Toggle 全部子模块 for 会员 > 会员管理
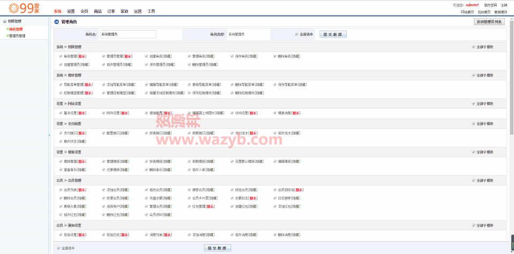Viewport: 514px width, 254px height. pyautogui.click(x=473, y=180)
